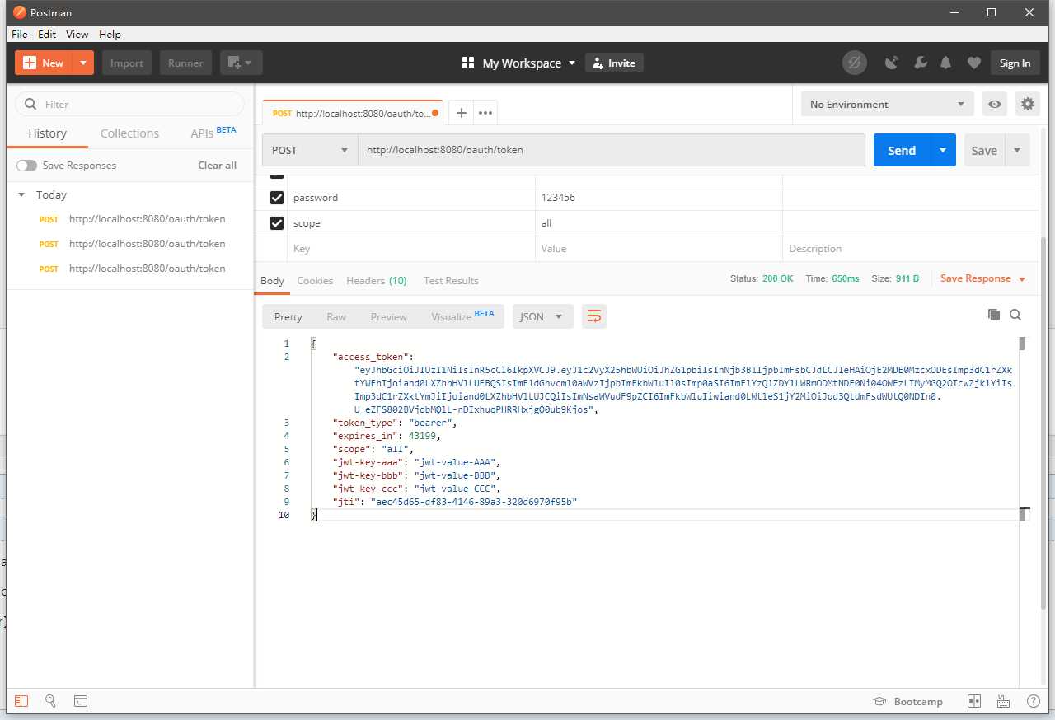This screenshot has width=1055, height=720.
Task: Change the JSON format dropdown
Action: point(542,316)
